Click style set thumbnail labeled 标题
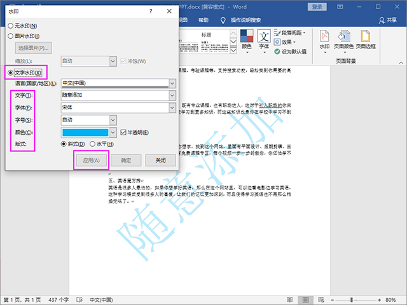407x305 pixels. click(x=215, y=41)
